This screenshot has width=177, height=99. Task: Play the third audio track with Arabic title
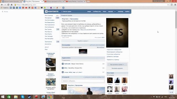pos(63,72)
